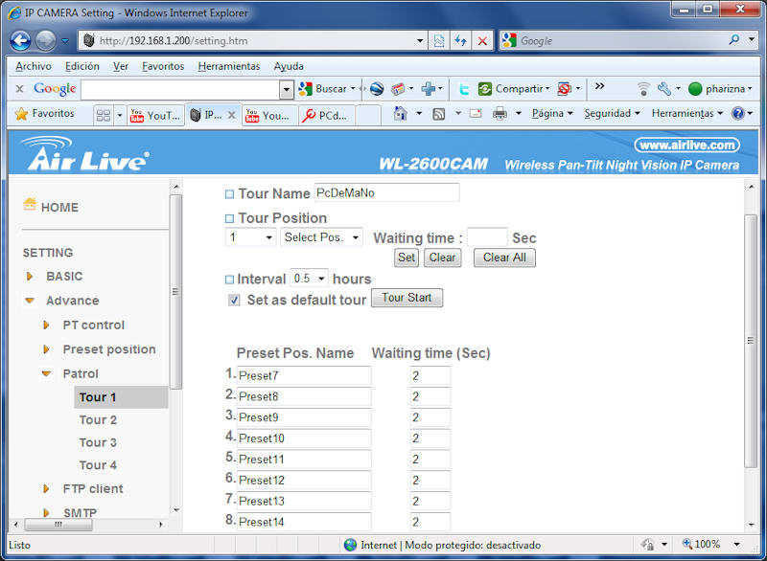Open Herramientas menu in menu bar
The height and width of the screenshot is (561, 767).
coord(229,66)
